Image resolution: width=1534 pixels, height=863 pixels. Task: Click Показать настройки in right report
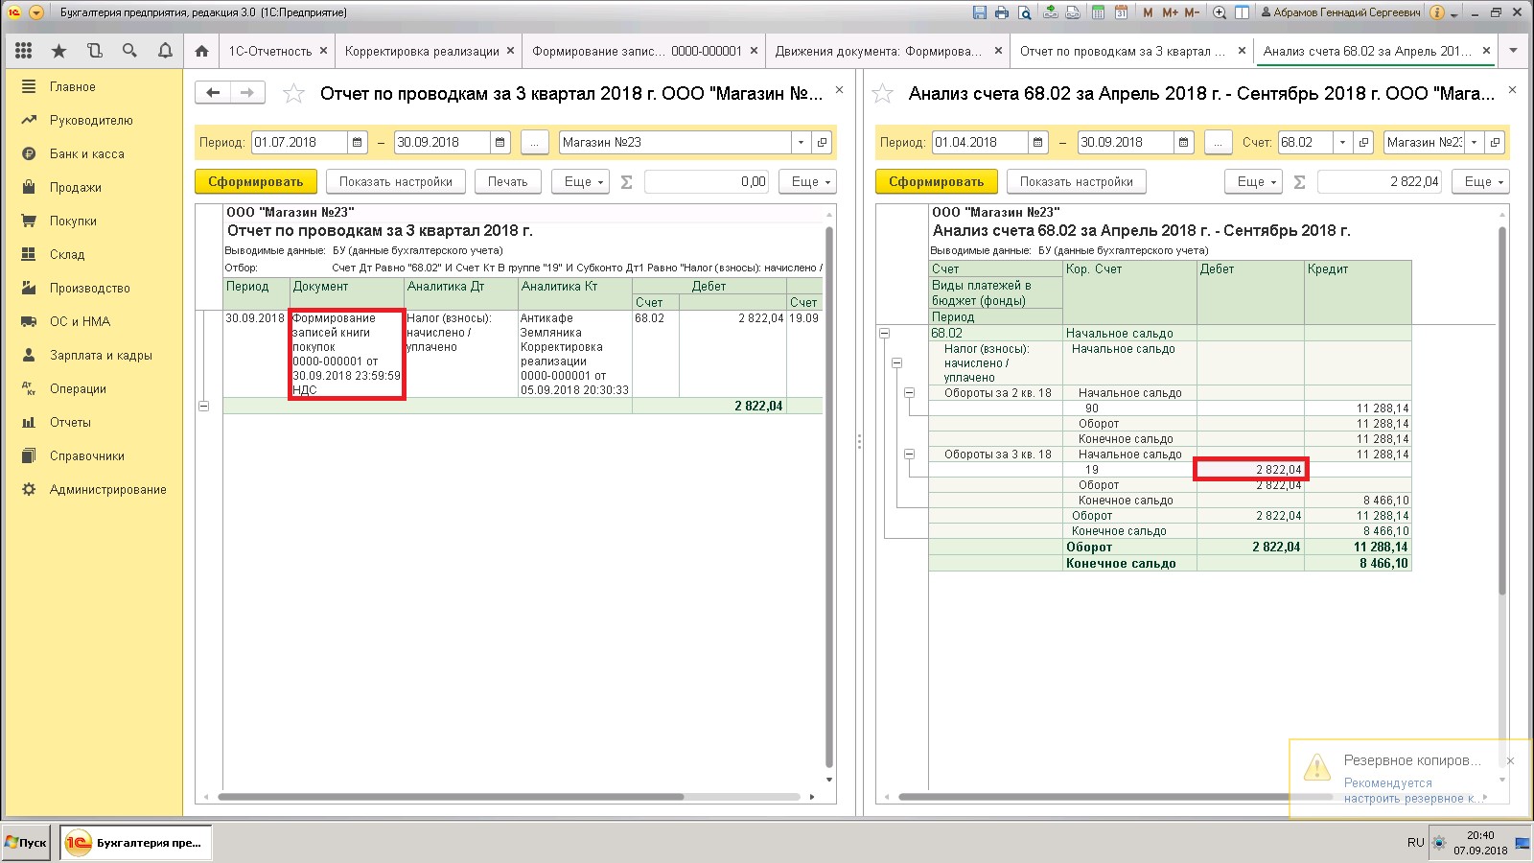pyautogui.click(x=1076, y=181)
